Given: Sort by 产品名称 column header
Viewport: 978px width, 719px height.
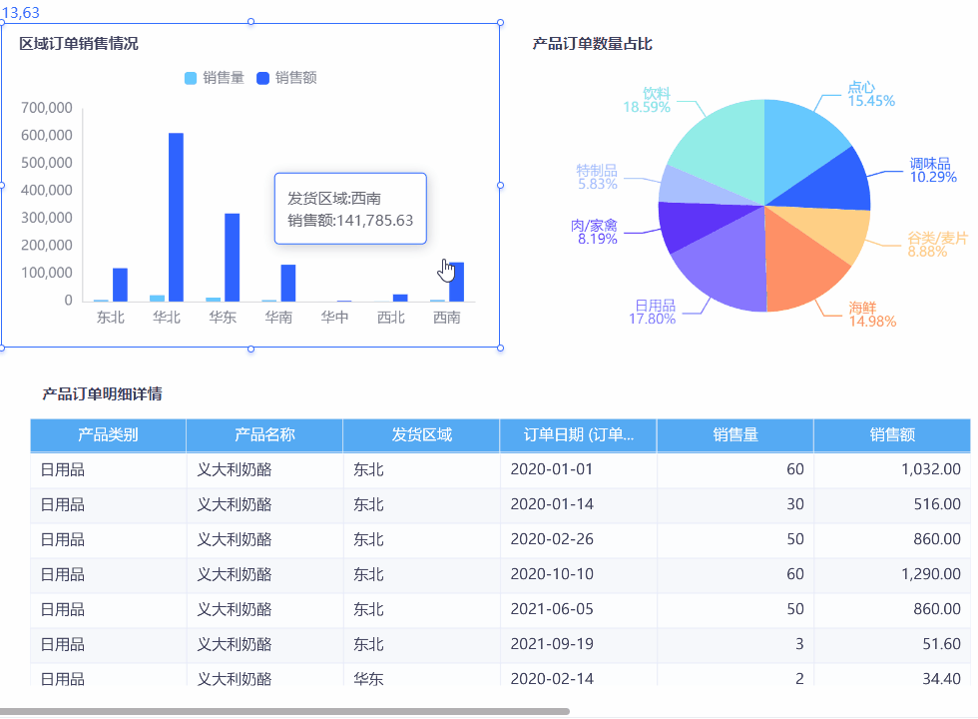Looking at the screenshot, I should 264,435.
